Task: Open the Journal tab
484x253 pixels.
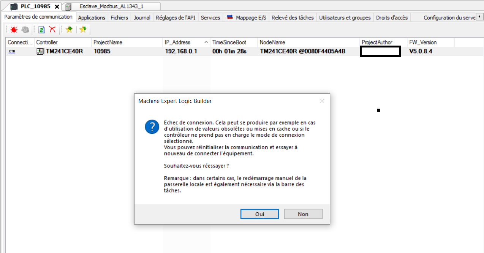Action: [x=142, y=17]
